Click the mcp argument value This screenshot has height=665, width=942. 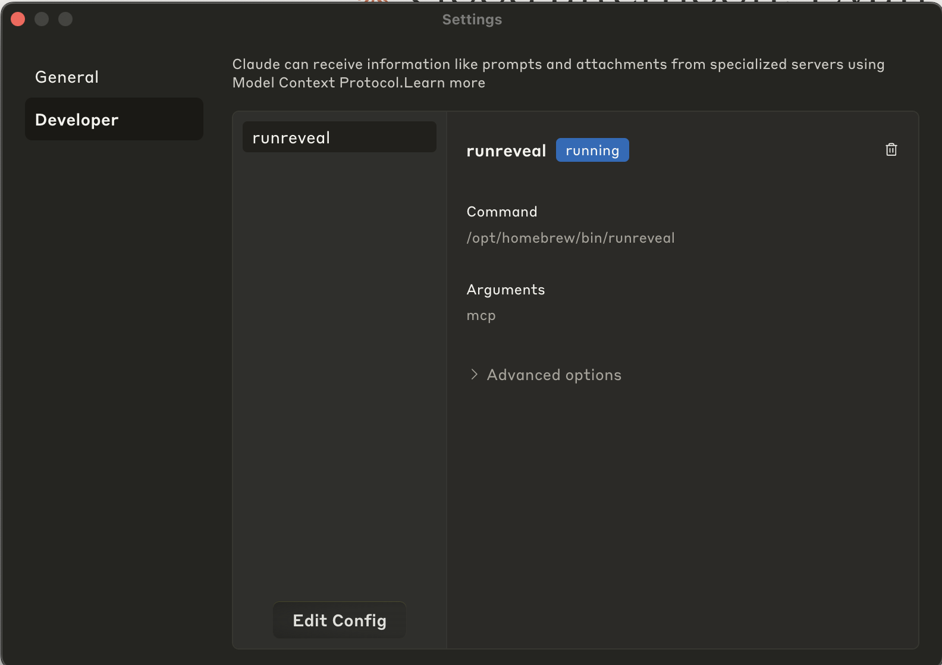click(481, 316)
